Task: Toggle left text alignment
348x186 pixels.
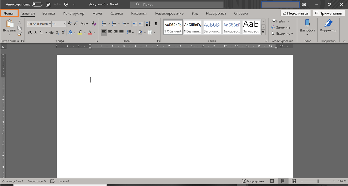Action: [104, 32]
